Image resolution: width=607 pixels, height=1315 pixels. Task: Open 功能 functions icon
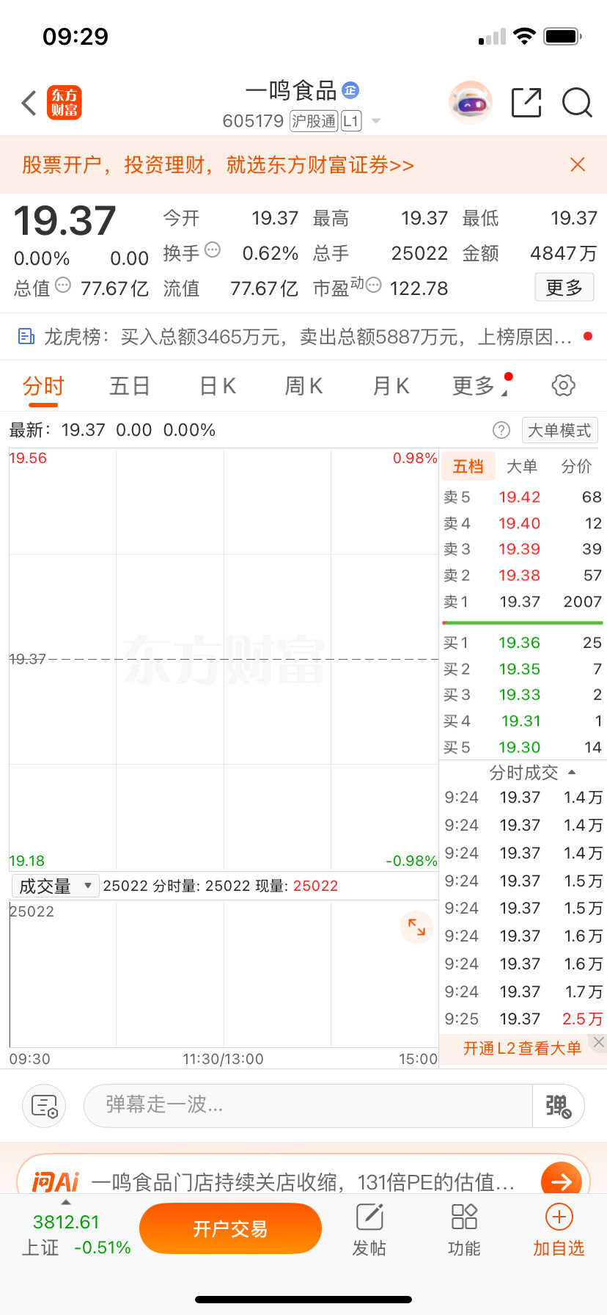[x=464, y=1230]
